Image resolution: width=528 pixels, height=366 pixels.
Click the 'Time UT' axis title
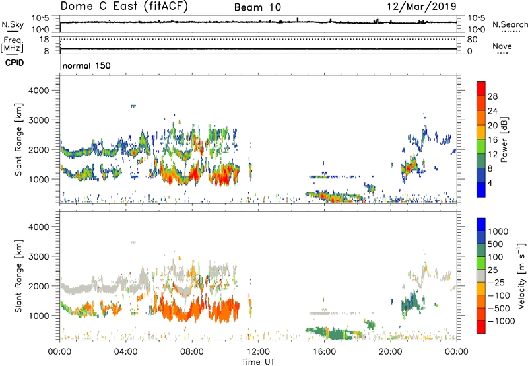pos(258,361)
